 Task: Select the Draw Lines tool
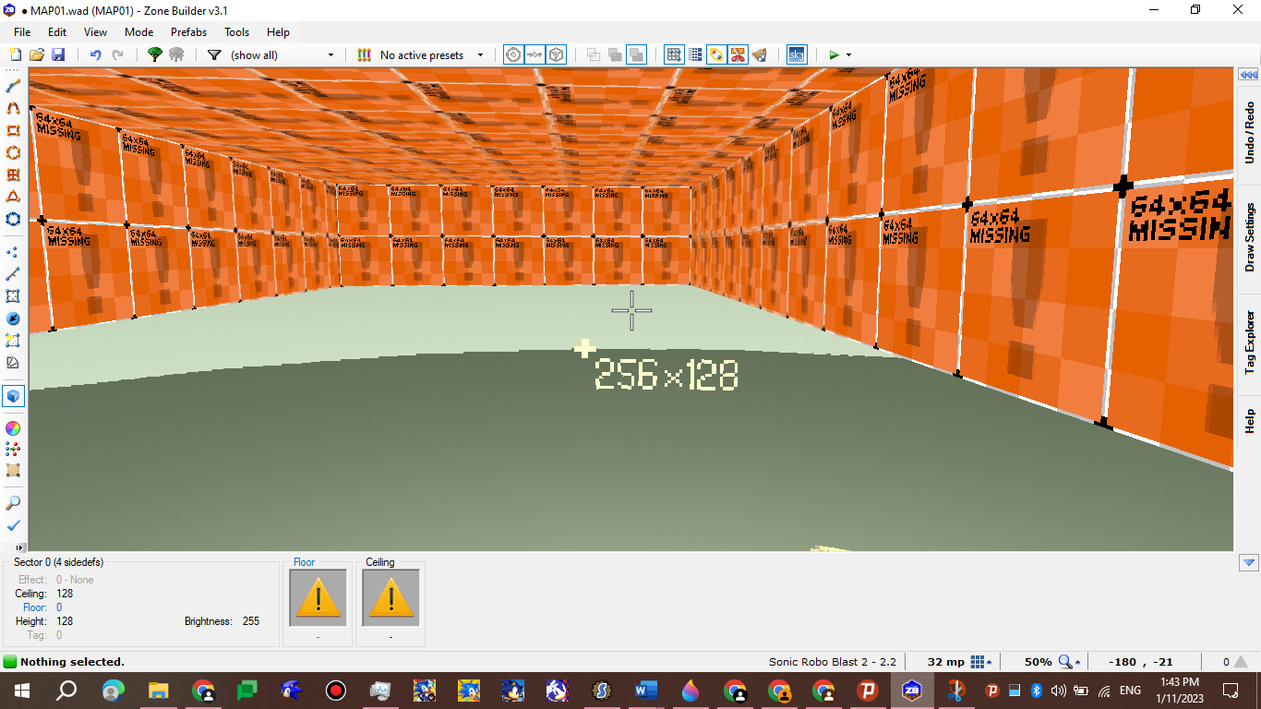13,85
